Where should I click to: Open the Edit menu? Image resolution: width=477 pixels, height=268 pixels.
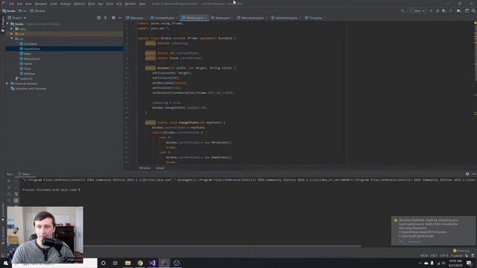coord(19,4)
